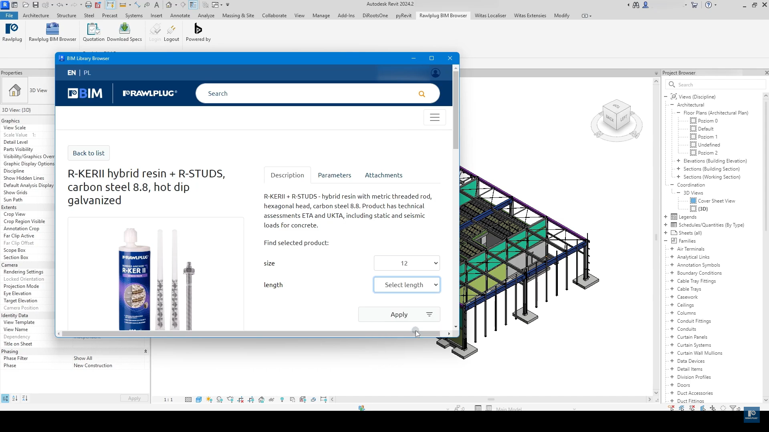
Task: Select the Cover Sheet View 3D view
Action: tap(717, 201)
